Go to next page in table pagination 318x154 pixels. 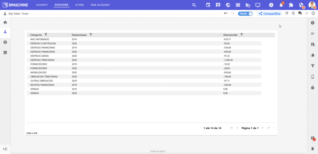click(x=262, y=128)
